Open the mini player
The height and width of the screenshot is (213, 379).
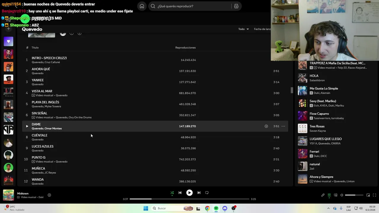368,195
